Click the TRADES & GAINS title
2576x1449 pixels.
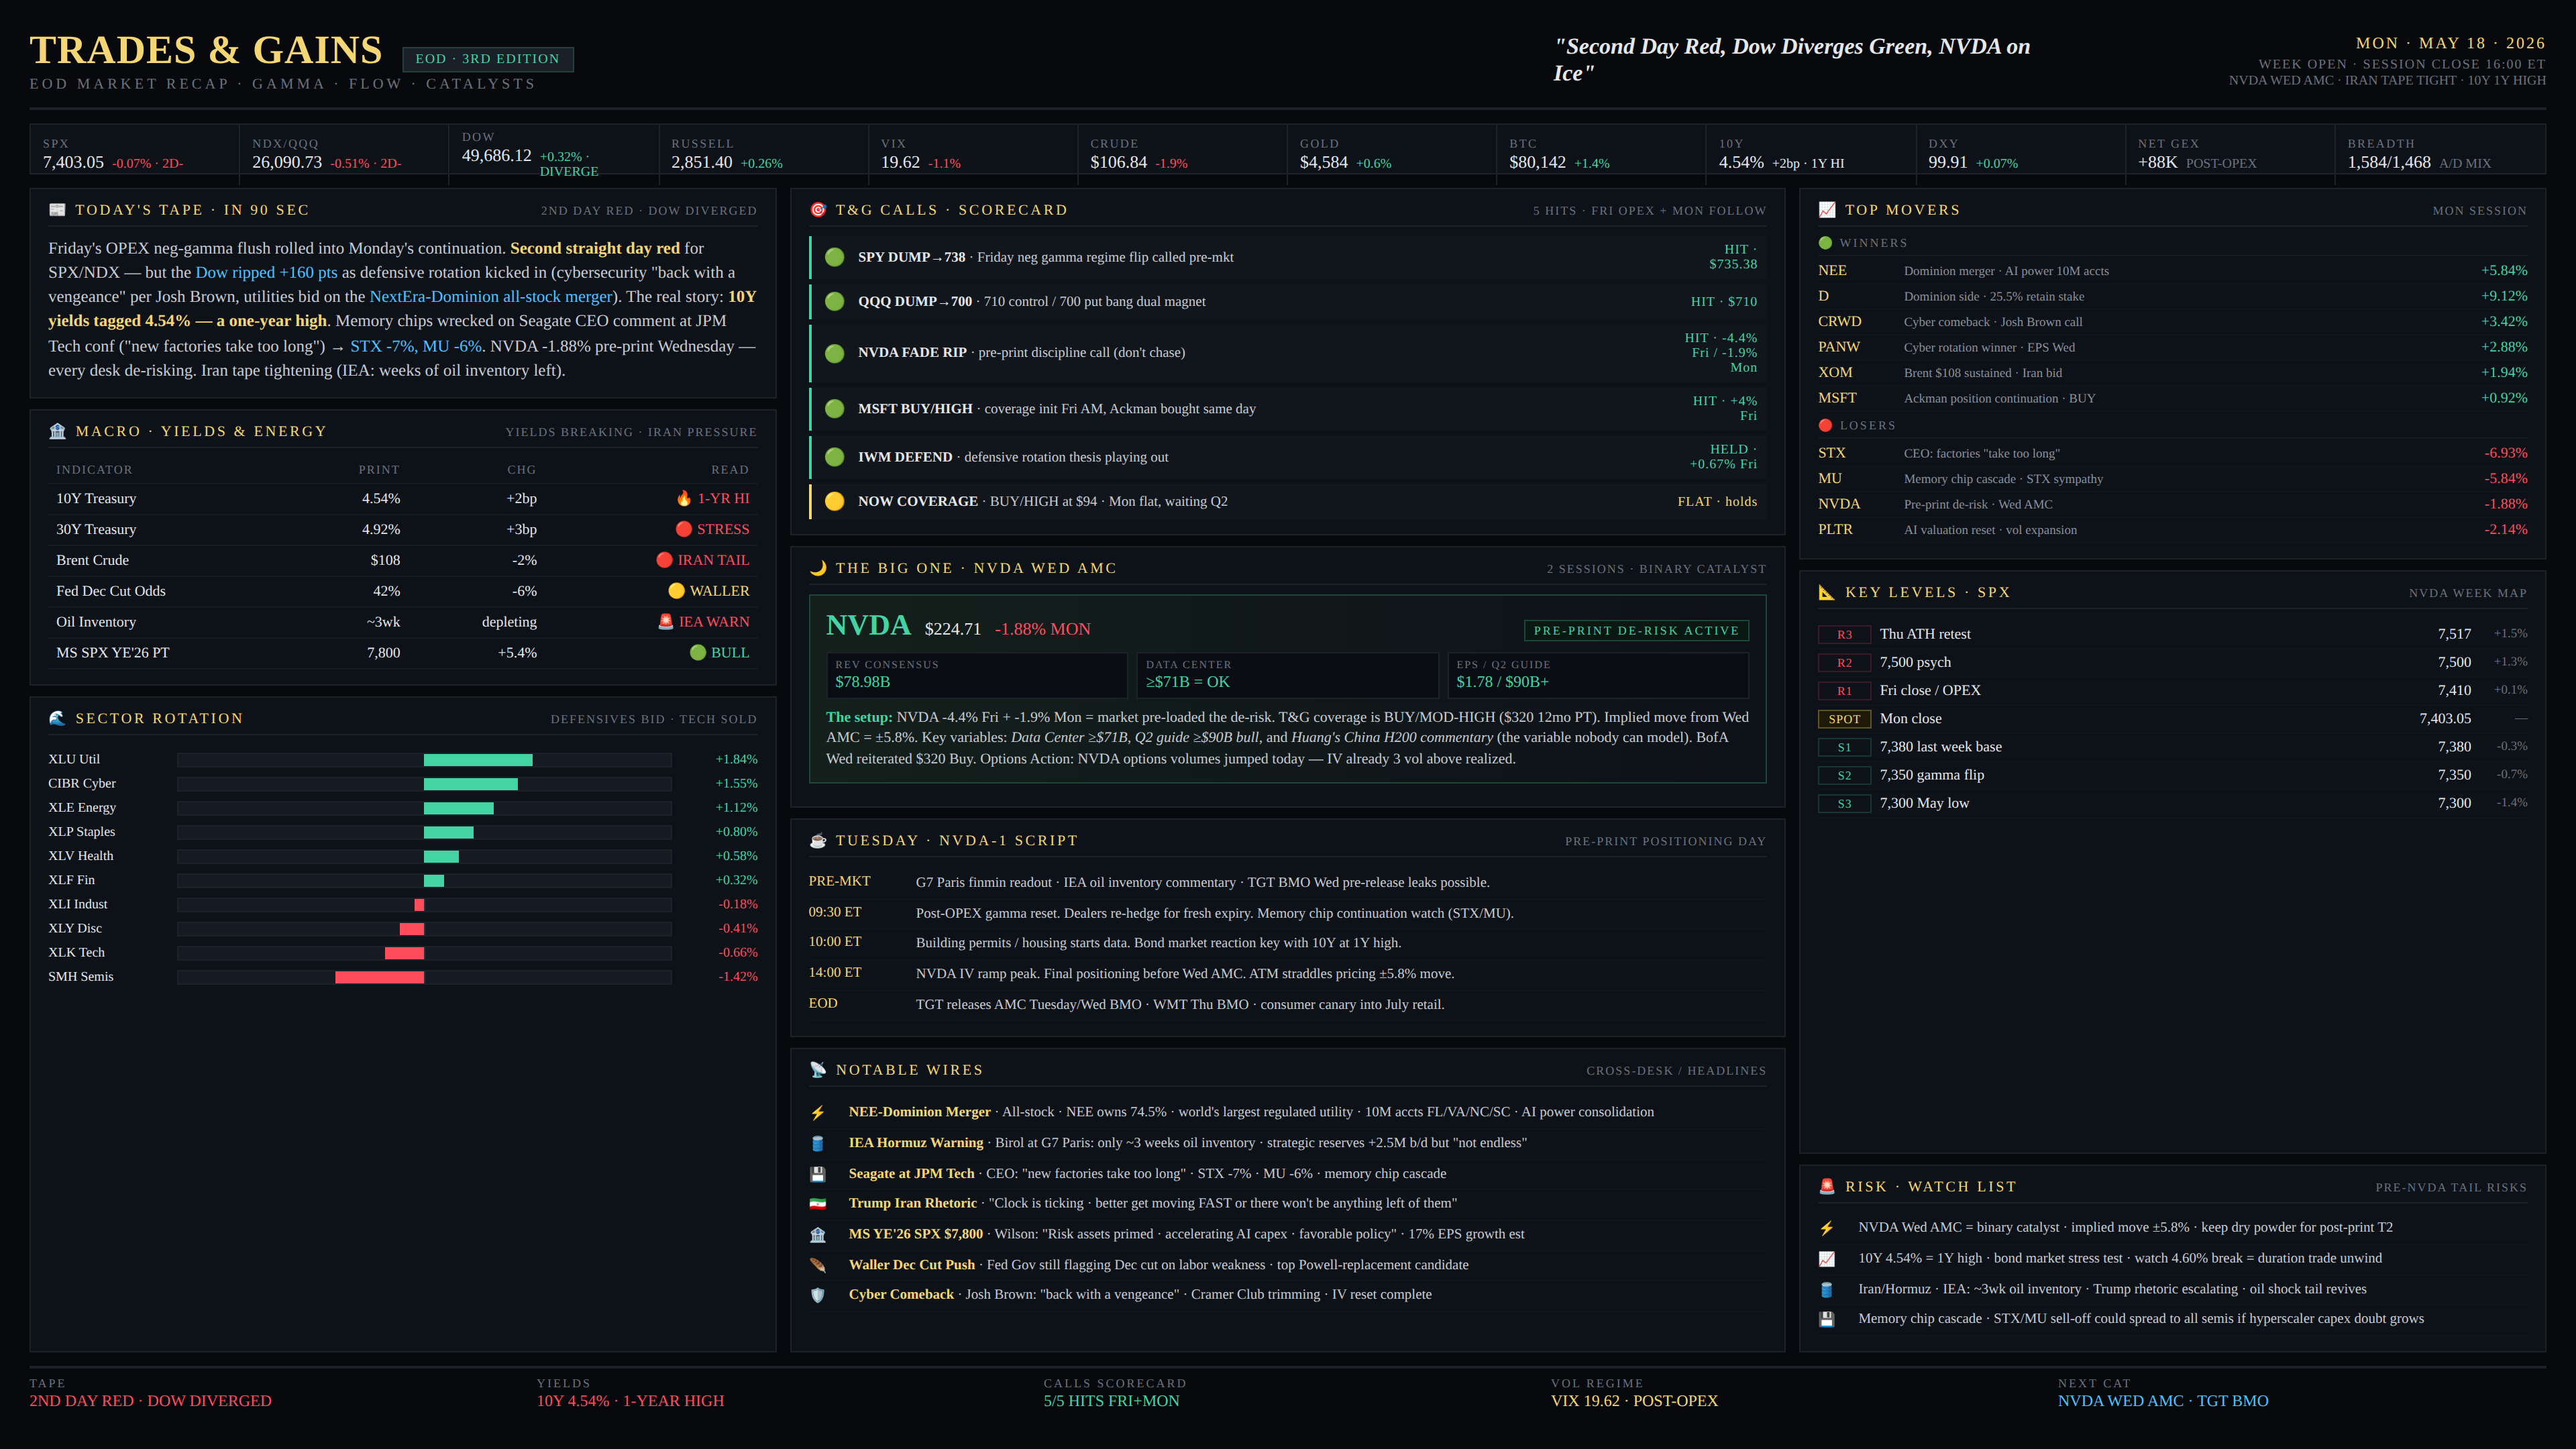coord(206,50)
